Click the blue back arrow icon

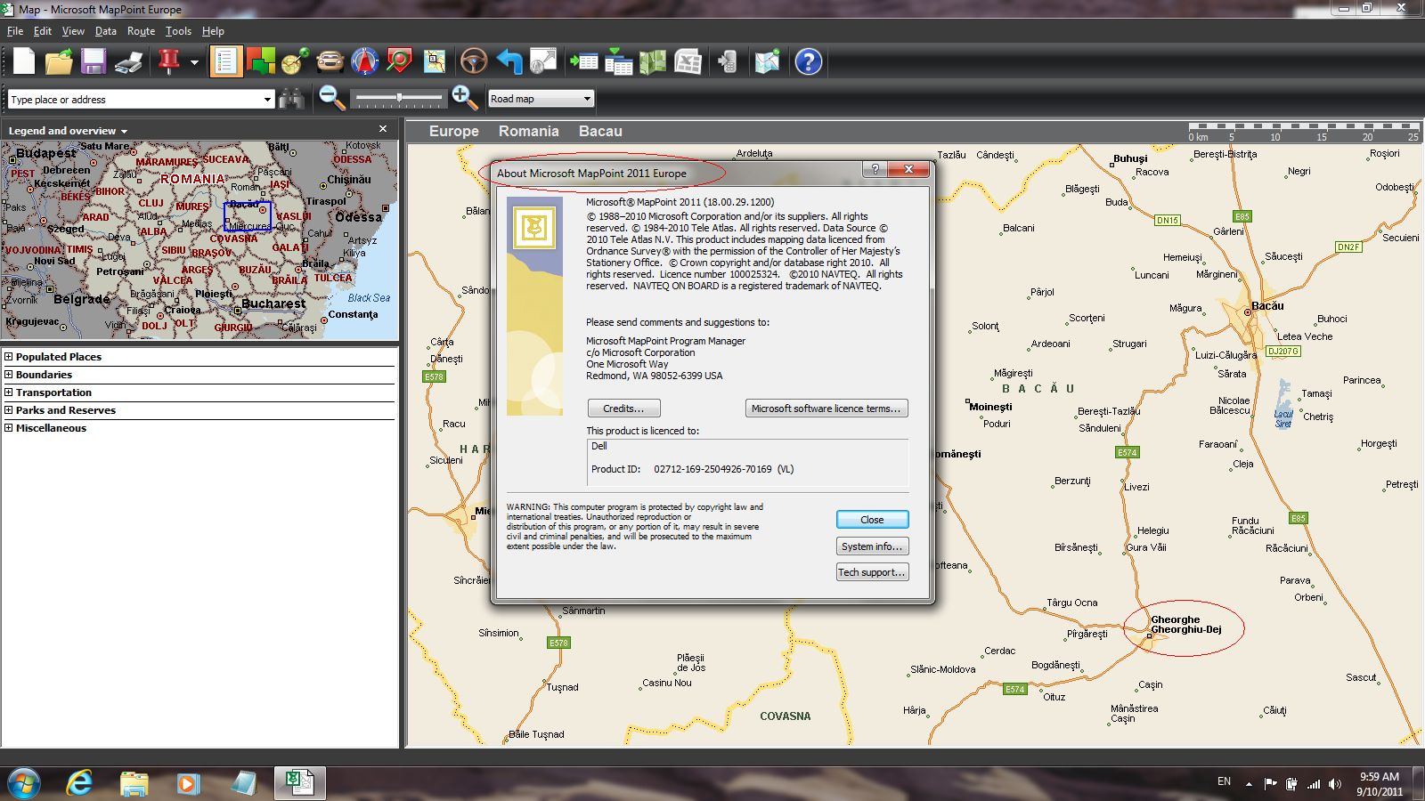[x=509, y=61]
